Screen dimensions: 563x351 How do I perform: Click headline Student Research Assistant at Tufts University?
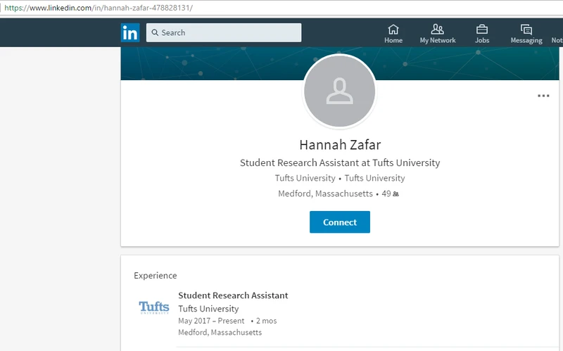point(340,162)
